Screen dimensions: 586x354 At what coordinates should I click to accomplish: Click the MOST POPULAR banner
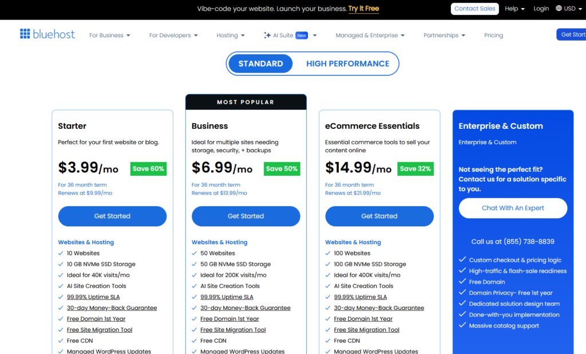246,102
